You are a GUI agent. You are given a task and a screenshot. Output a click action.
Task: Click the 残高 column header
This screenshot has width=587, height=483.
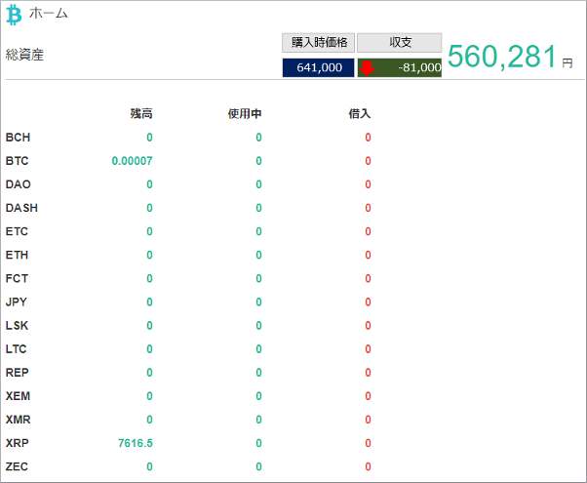pyautogui.click(x=141, y=113)
